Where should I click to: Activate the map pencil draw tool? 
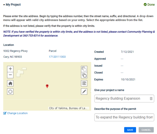[x=84, y=91]
